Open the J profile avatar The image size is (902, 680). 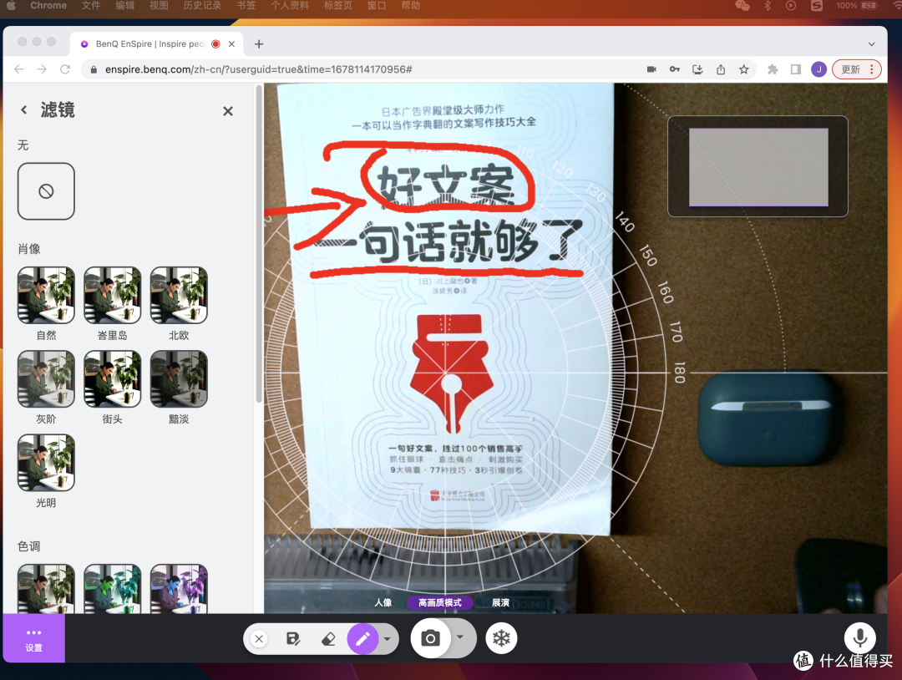(x=818, y=69)
